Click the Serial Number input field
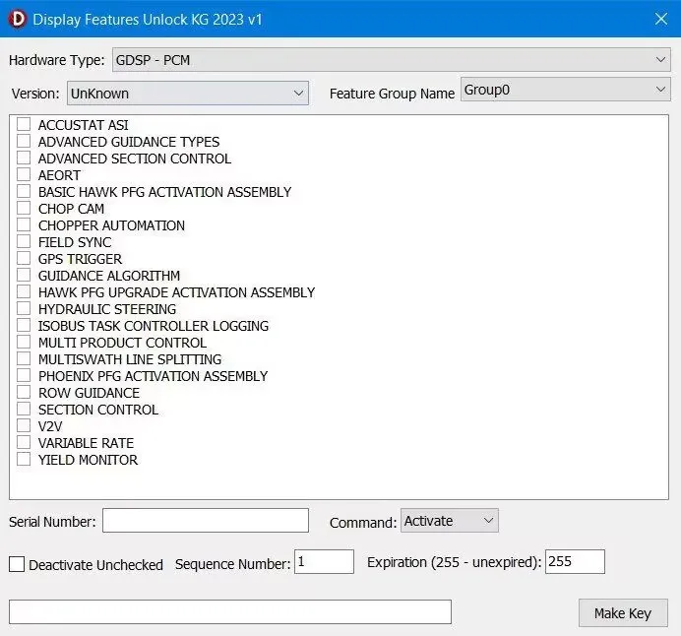Image resolution: width=681 pixels, height=636 pixels. pyautogui.click(x=206, y=521)
